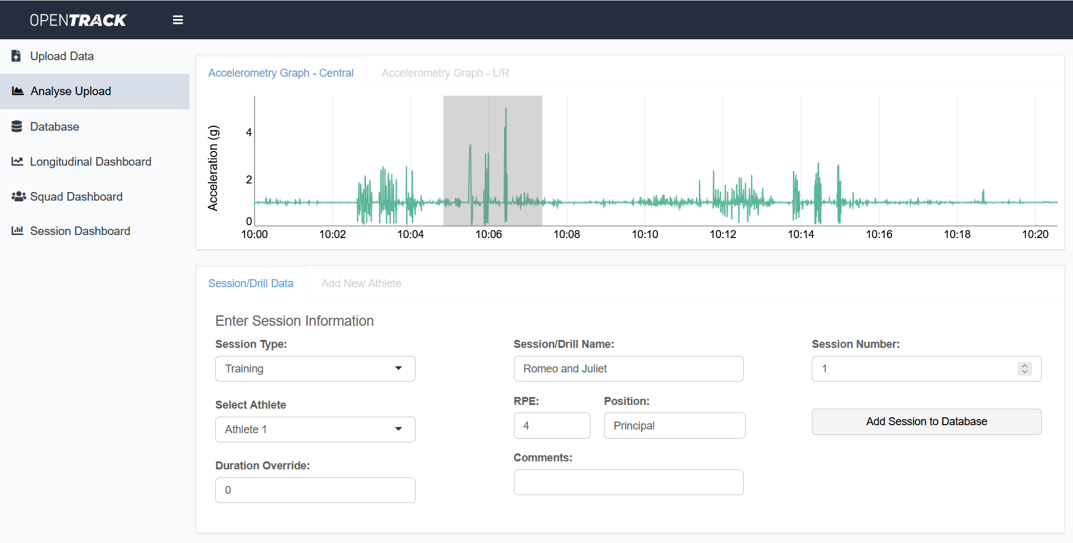
Task: Click the Session/Drill Name field
Action: pyautogui.click(x=628, y=369)
